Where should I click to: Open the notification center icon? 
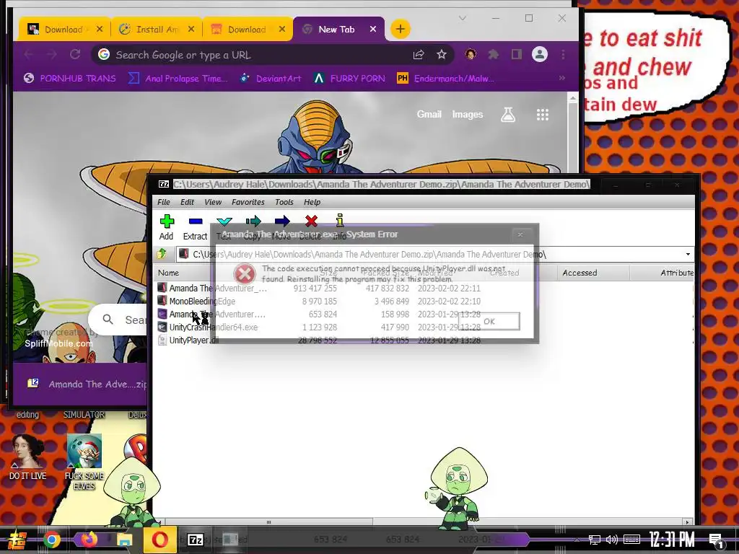716,541
